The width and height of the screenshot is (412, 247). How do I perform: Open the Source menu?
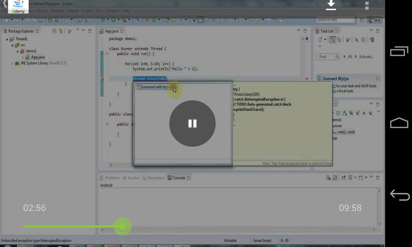click(x=42, y=11)
